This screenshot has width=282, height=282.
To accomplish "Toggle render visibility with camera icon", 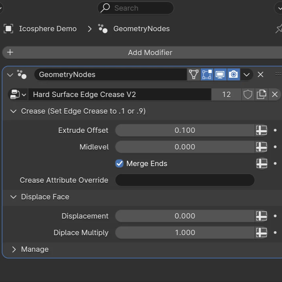I will 234,74.
